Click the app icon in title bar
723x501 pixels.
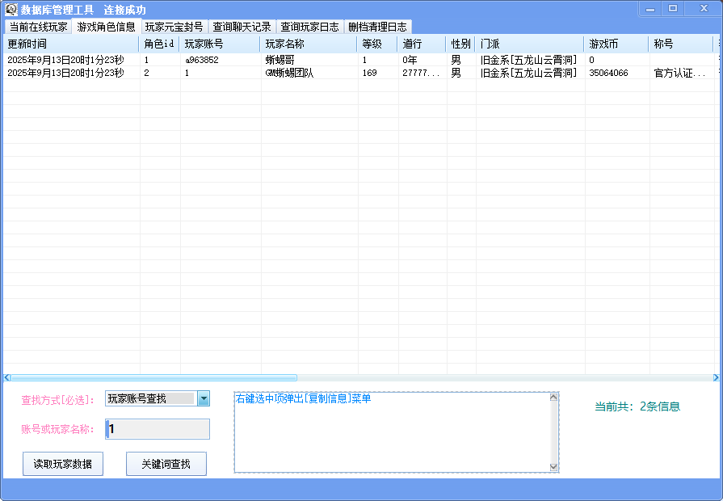[11, 10]
